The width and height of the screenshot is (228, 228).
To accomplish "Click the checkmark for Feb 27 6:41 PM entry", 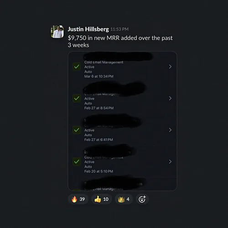I will (x=77, y=130).
